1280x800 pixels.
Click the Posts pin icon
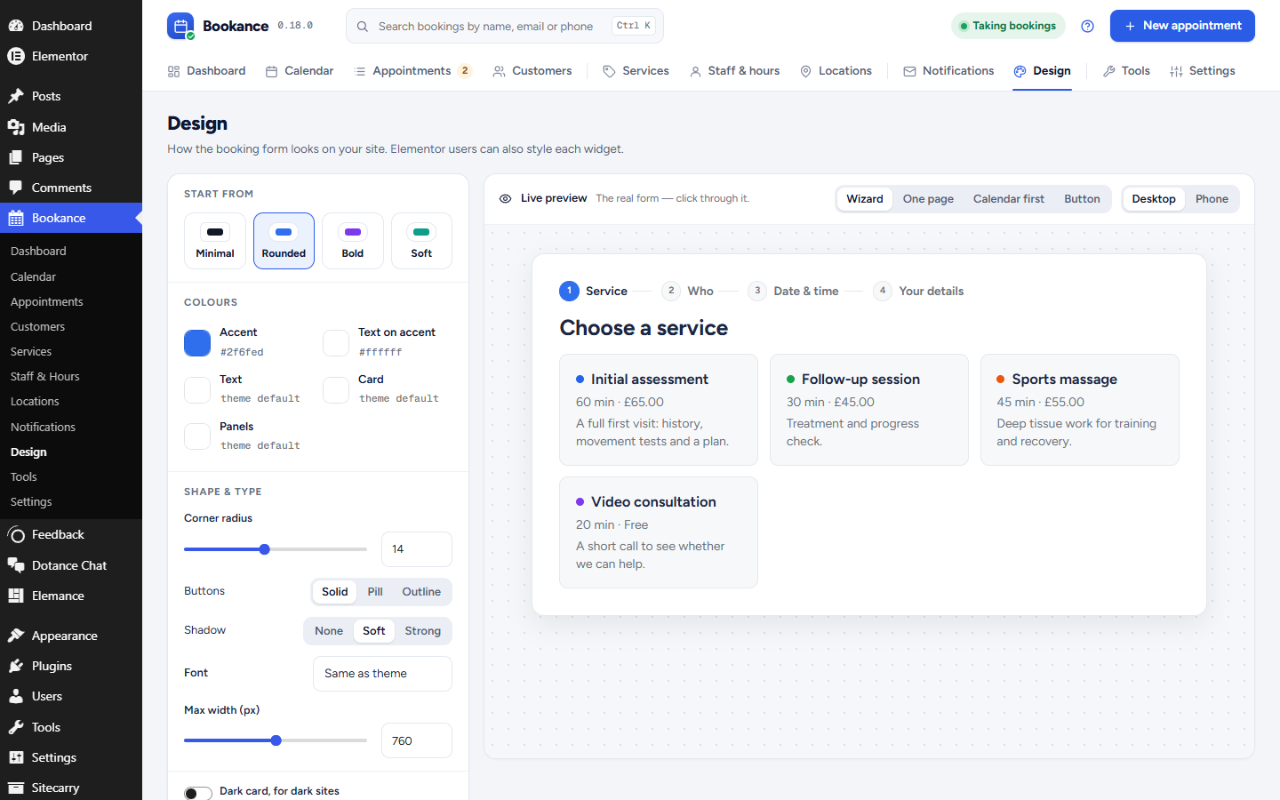(x=16, y=96)
